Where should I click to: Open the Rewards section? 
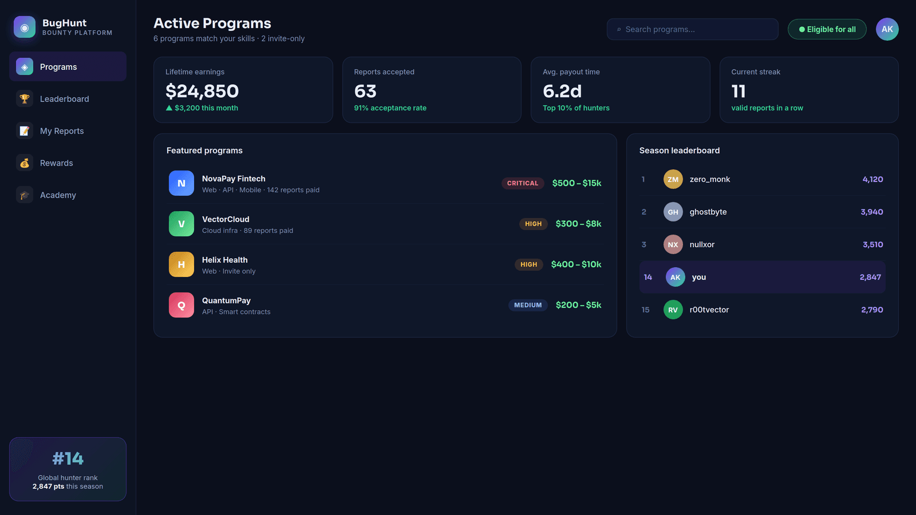tap(68, 163)
